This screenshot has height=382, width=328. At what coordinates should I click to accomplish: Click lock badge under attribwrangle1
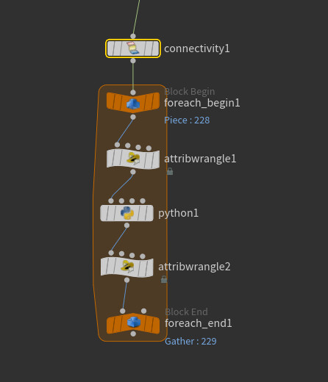coord(170,171)
